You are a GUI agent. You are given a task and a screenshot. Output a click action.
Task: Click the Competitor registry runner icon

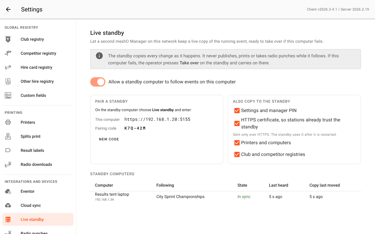[x=8, y=53]
